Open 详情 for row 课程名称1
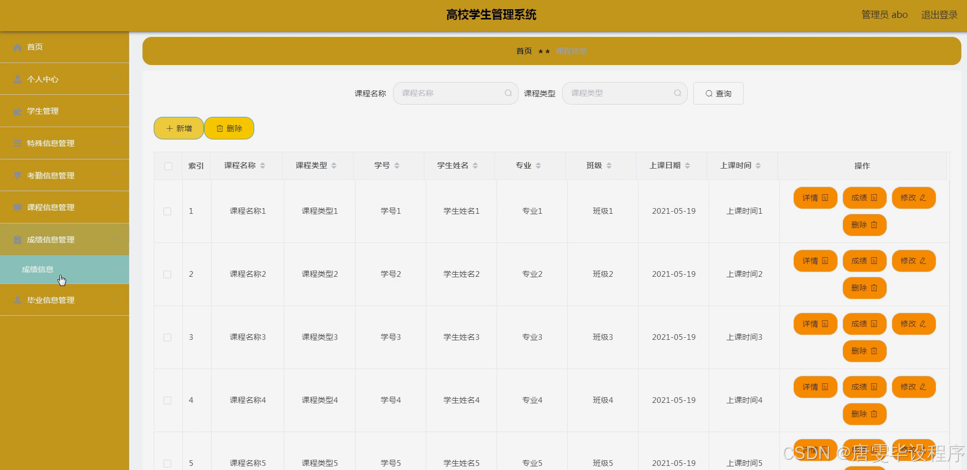Image resolution: width=967 pixels, height=470 pixels. pyautogui.click(x=815, y=198)
